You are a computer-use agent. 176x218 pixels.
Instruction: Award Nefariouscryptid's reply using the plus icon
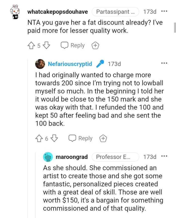pos(103,138)
